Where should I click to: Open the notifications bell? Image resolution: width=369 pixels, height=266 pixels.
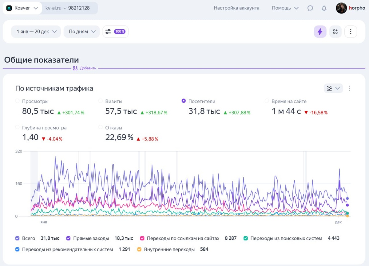pyautogui.click(x=324, y=8)
